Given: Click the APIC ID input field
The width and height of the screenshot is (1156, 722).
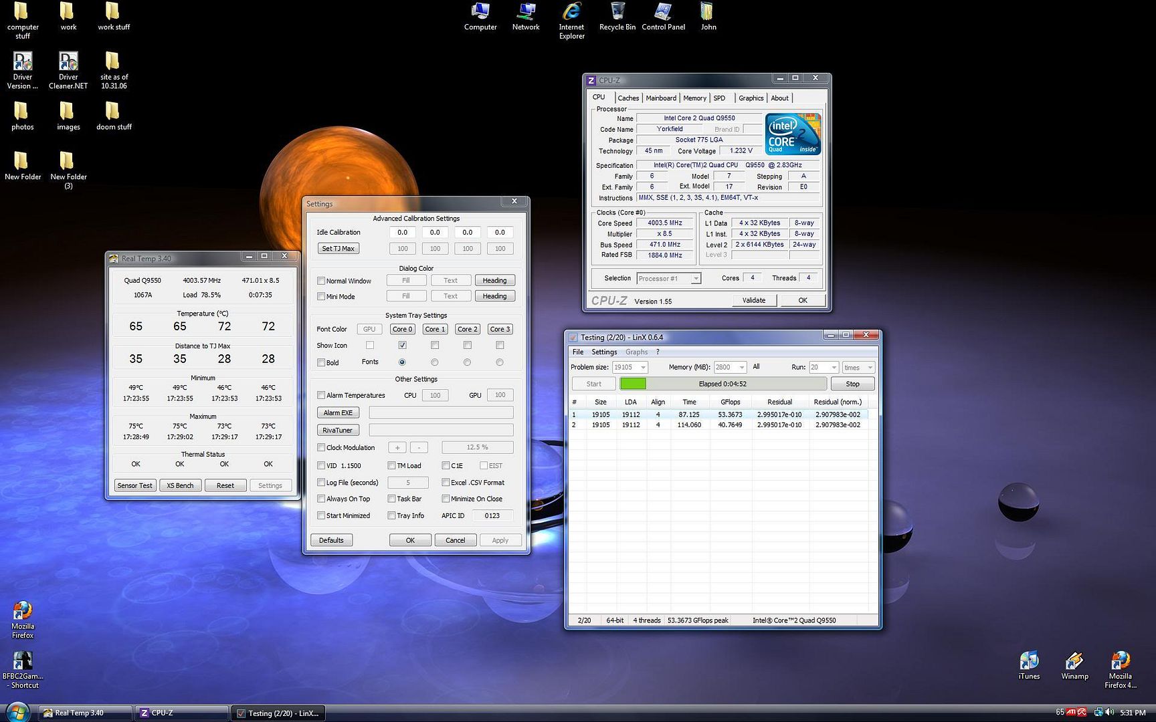Looking at the screenshot, I should [x=492, y=515].
